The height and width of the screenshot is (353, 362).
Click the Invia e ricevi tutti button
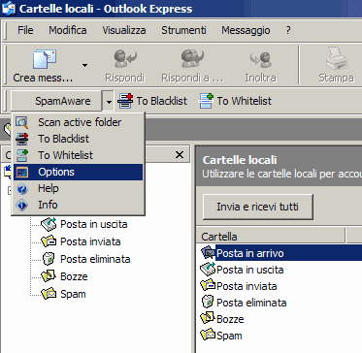point(258,207)
